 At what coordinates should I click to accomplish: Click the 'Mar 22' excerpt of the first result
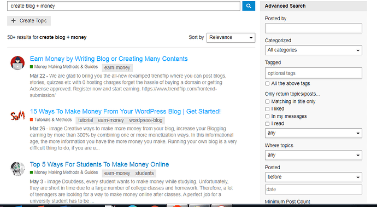(x=128, y=85)
